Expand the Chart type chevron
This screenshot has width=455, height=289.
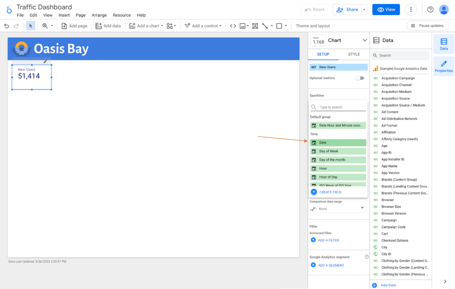365,40
